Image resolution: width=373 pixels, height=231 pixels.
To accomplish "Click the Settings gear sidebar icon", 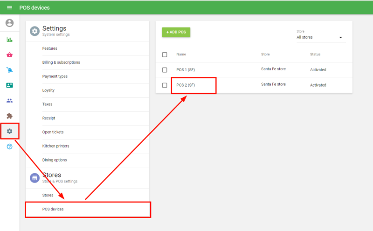I will 9,131.
